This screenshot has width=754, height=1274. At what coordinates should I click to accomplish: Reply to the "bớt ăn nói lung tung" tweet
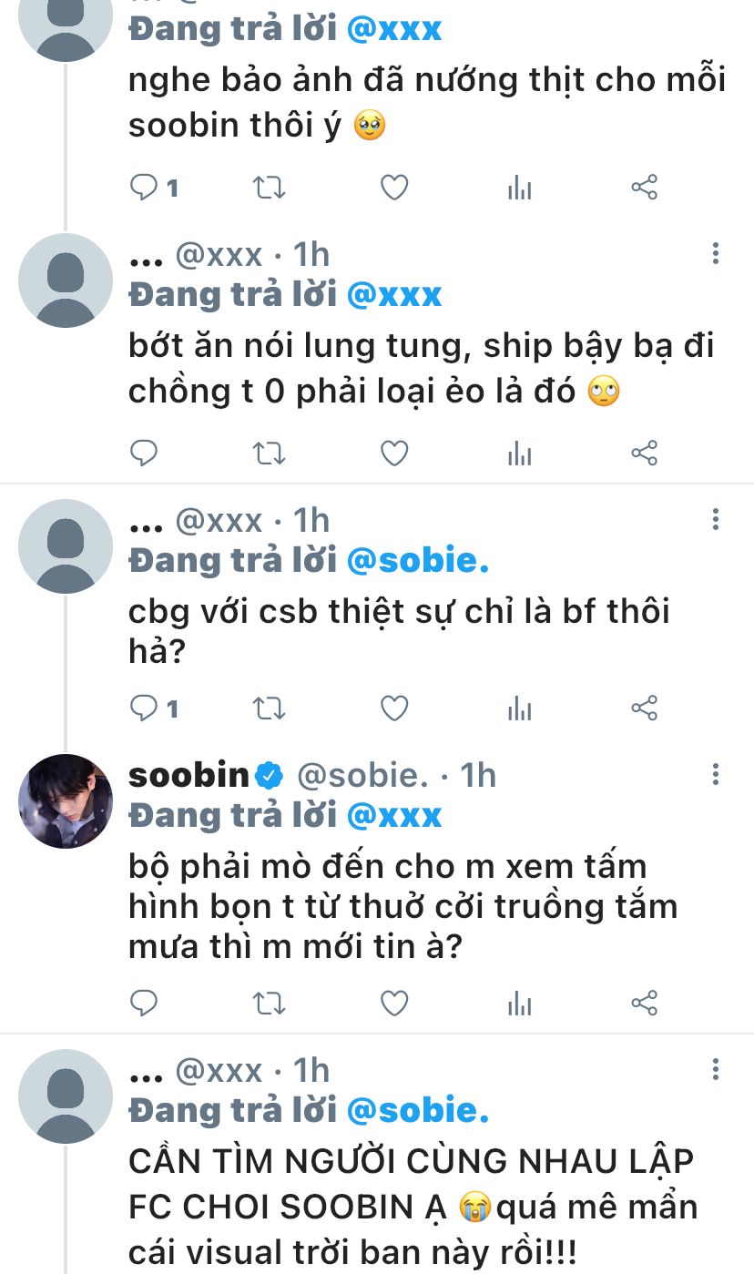pyautogui.click(x=145, y=453)
